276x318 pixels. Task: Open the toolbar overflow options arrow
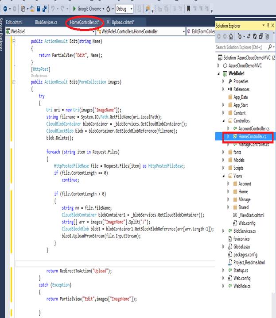pyautogui.click(x=212, y=11)
